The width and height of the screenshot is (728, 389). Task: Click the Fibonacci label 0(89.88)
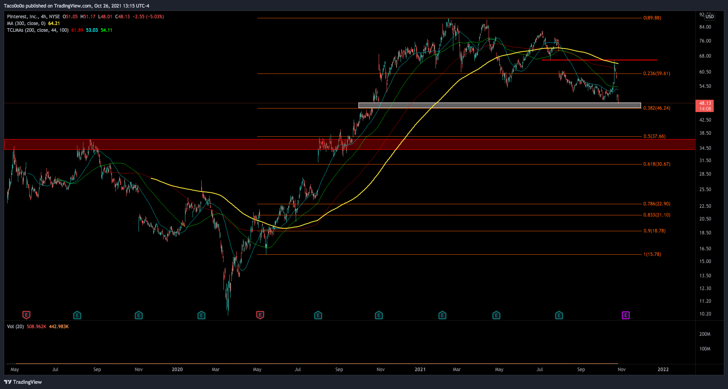(652, 18)
